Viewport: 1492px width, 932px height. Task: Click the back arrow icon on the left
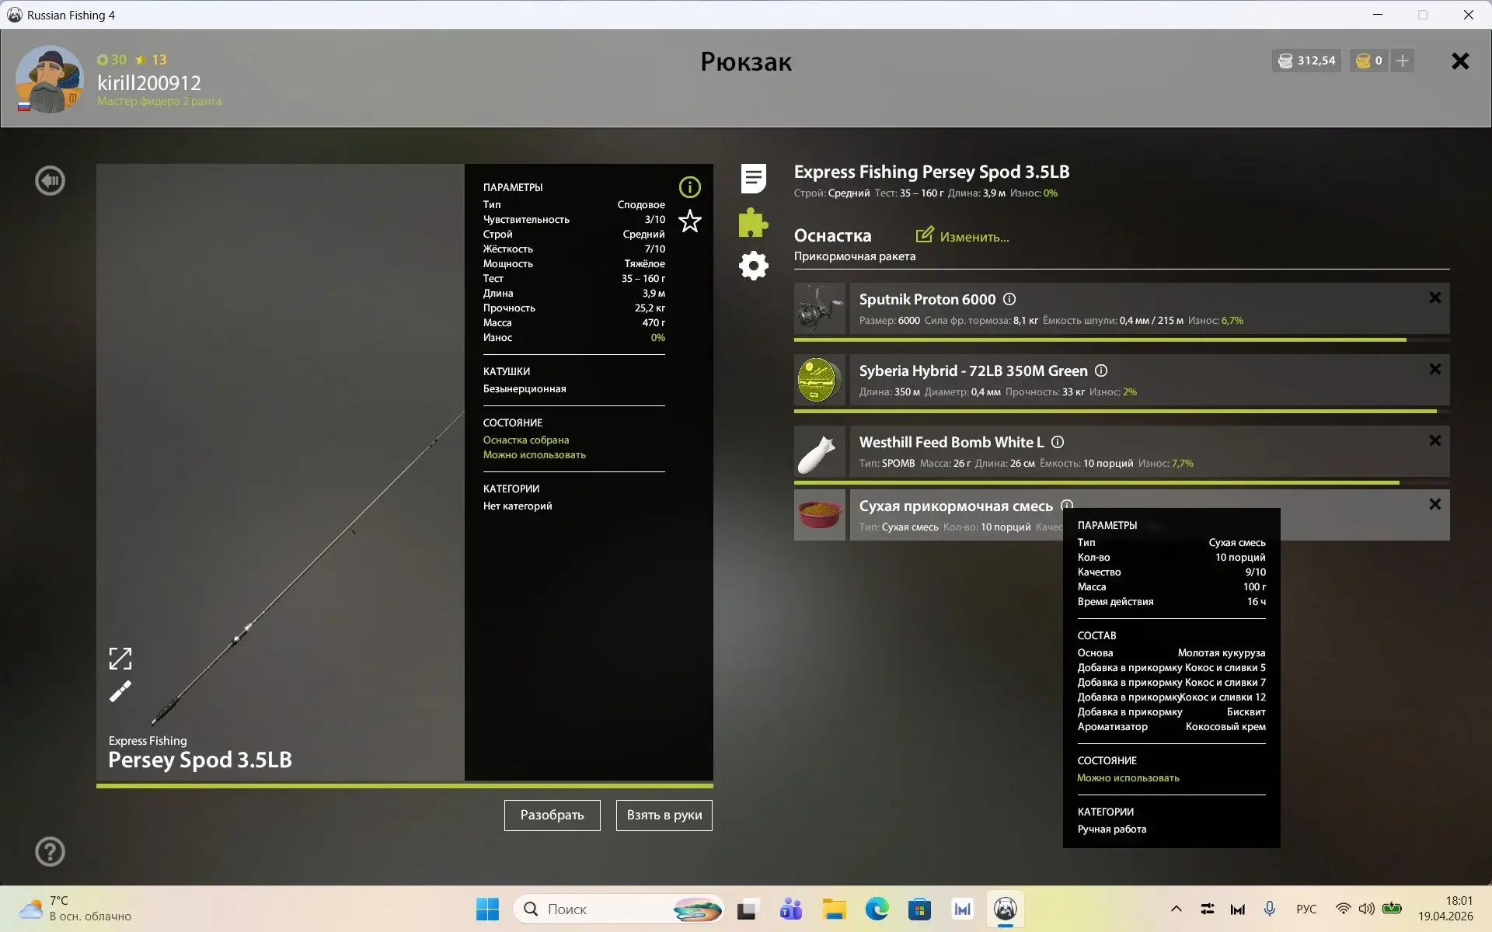tap(51, 181)
